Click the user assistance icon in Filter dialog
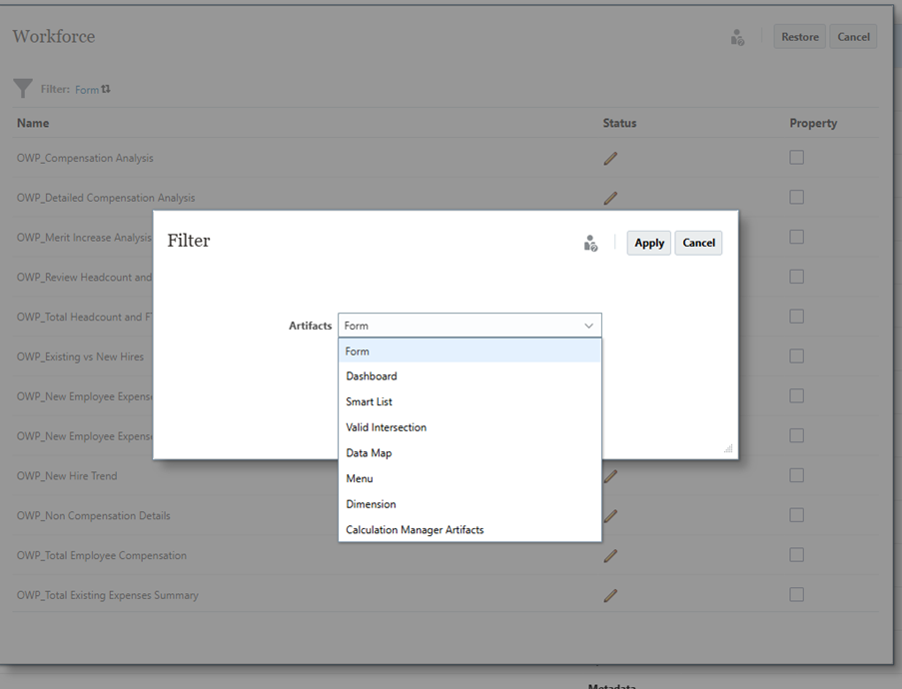The height and width of the screenshot is (689, 902). 590,243
